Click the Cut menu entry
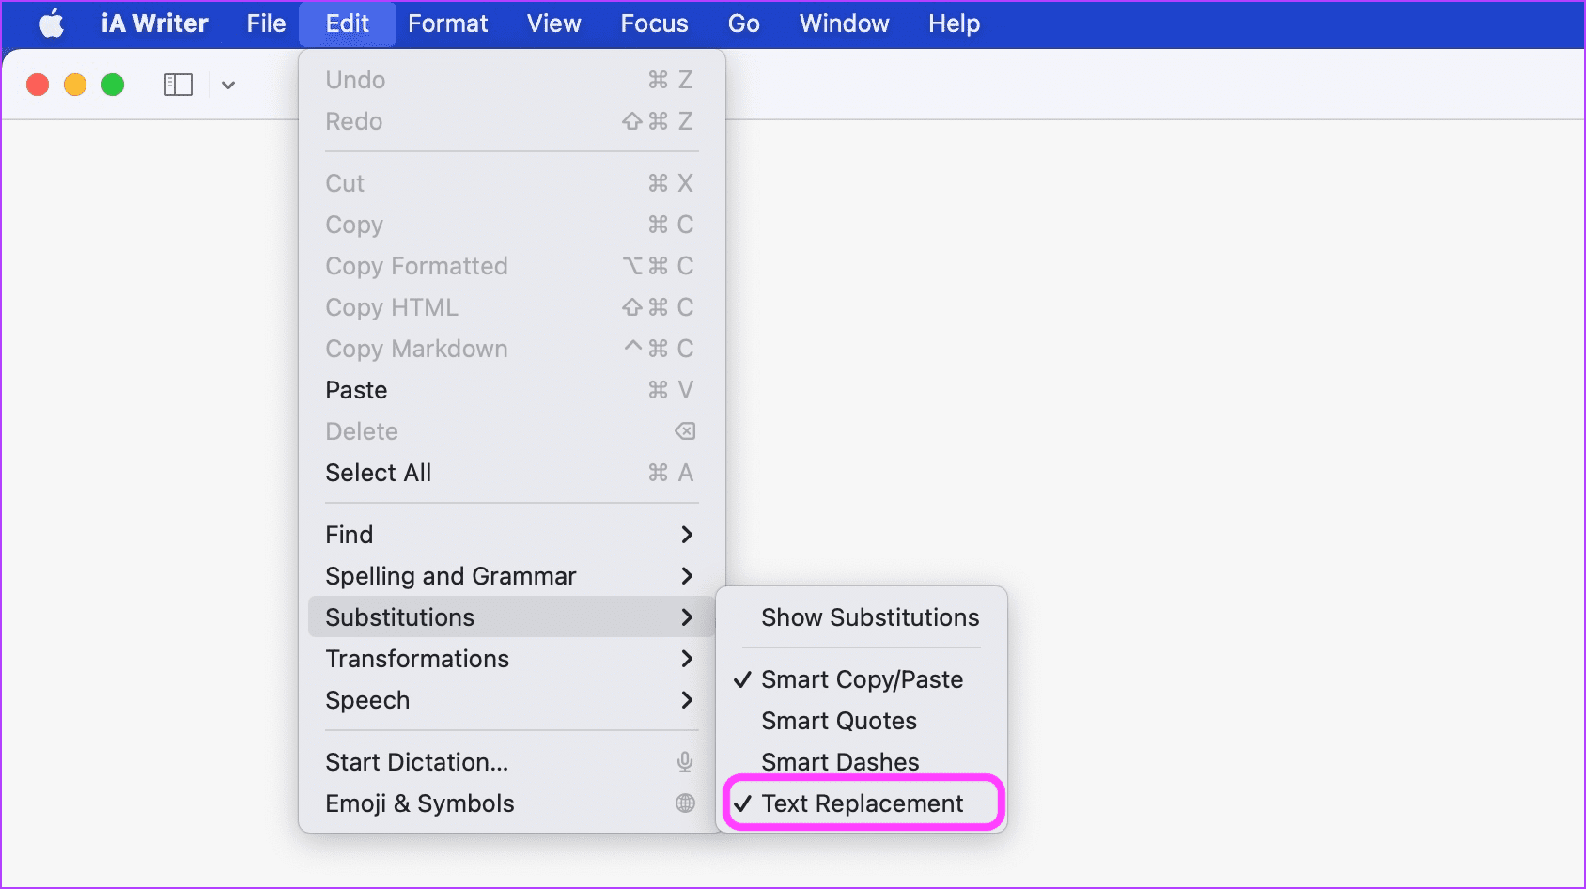 (511, 183)
